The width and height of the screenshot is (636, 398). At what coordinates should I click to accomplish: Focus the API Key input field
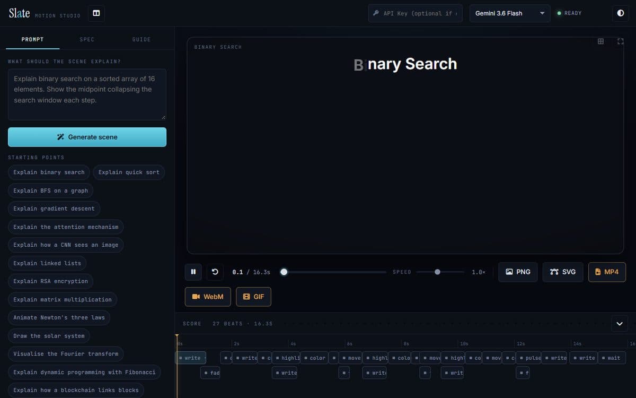pyautogui.click(x=416, y=13)
